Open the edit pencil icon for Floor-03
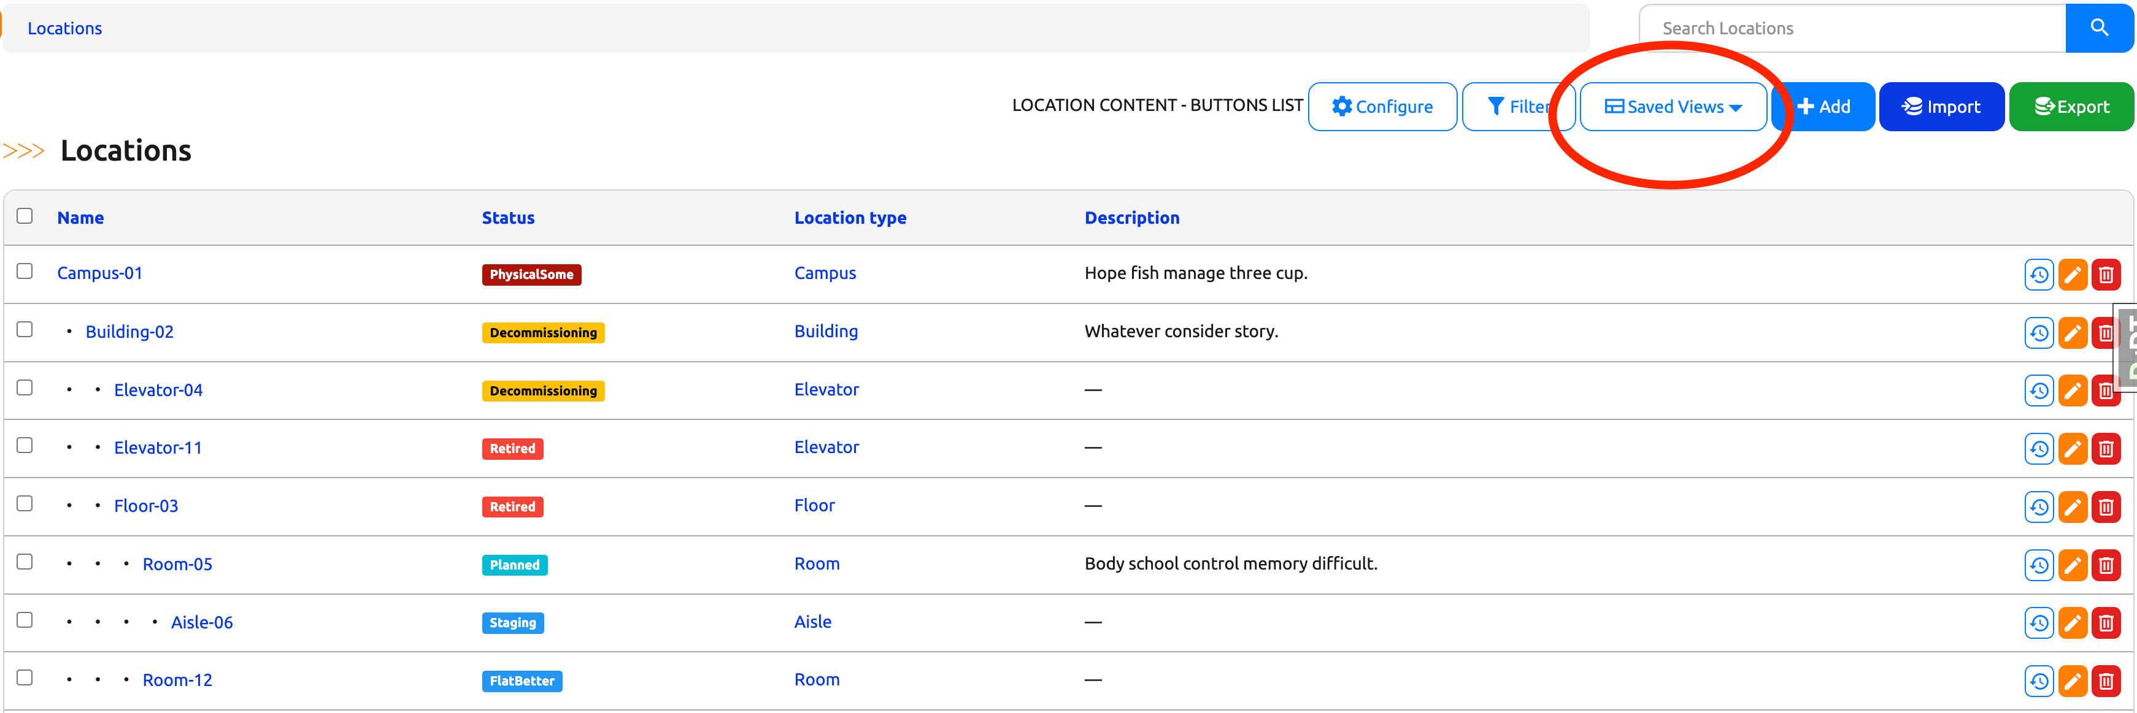 click(2073, 506)
